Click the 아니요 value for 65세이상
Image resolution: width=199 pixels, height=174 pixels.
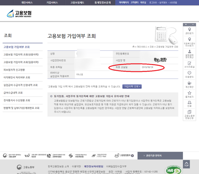[x=80, y=74]
